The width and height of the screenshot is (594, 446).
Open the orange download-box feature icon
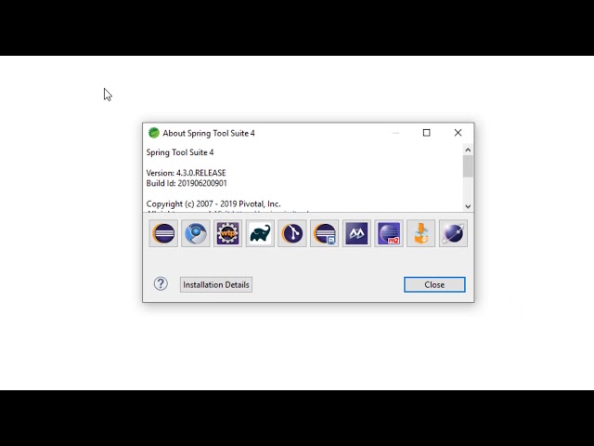click(420, 233)
